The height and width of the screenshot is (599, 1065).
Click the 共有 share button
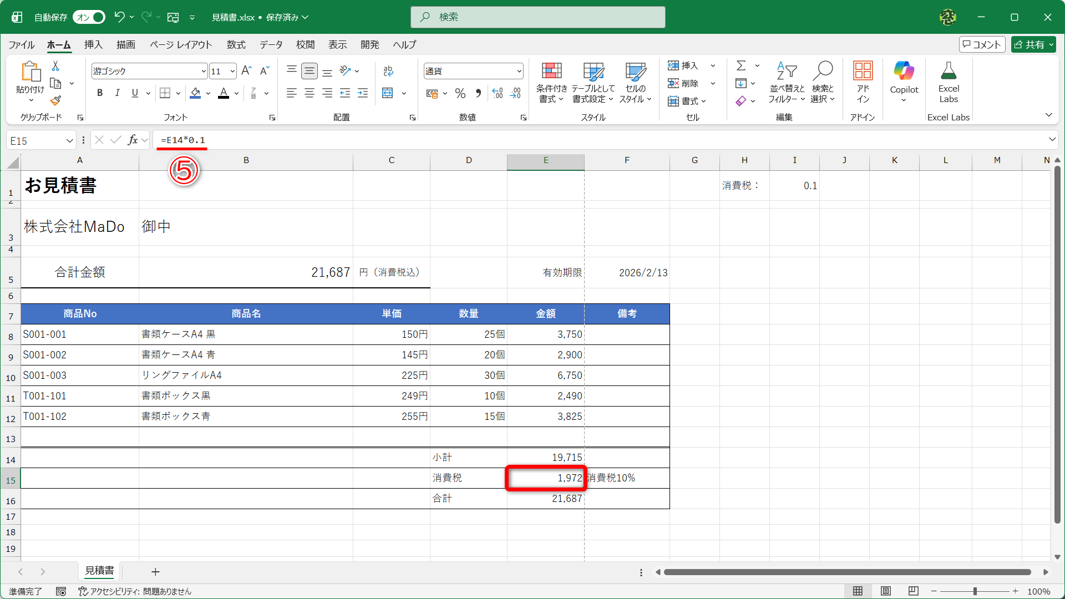1033,44
